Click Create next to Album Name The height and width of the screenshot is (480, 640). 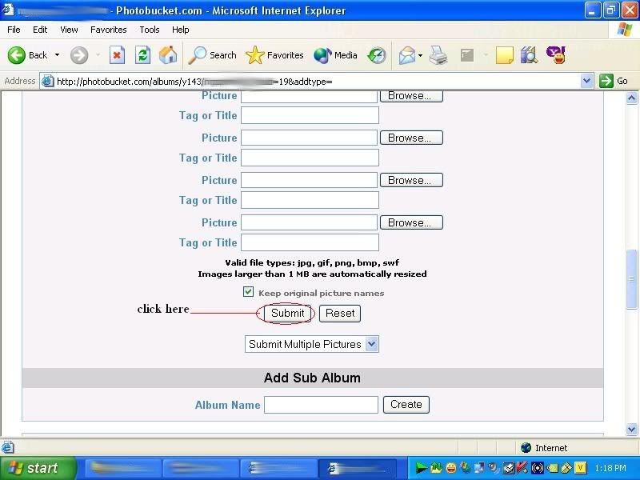click(406, 405)
